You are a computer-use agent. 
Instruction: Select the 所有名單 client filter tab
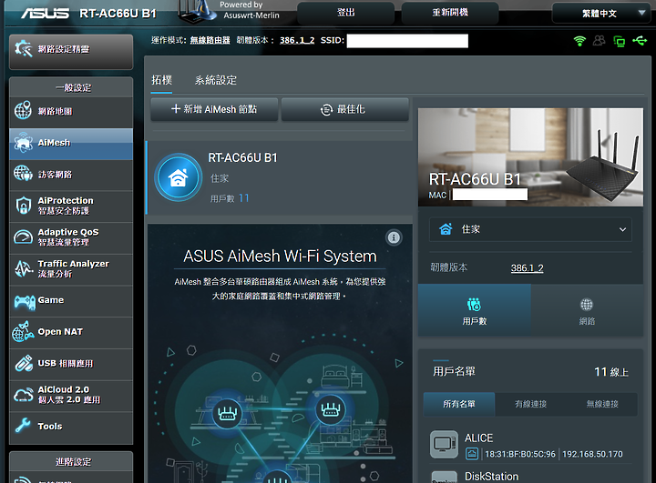(459, 404)
